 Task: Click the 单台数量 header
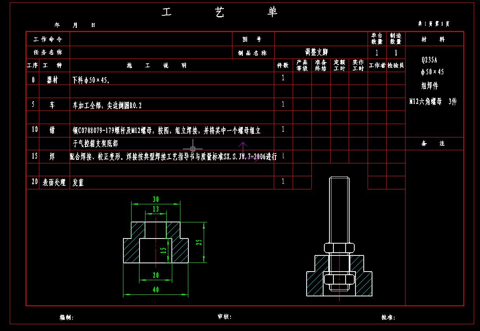377,39
